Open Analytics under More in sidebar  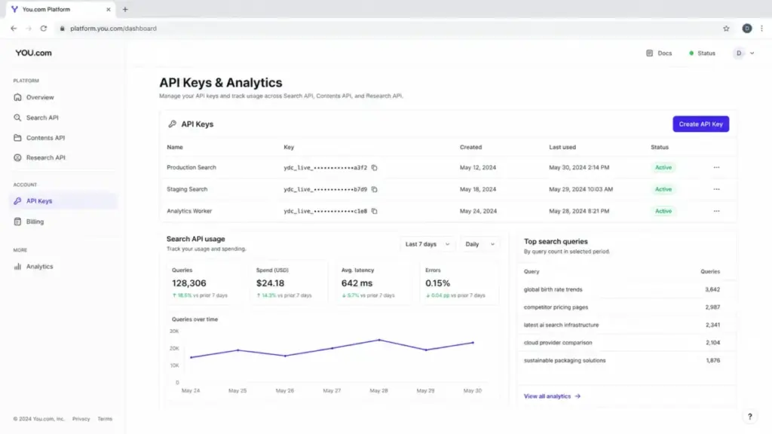click(x=39, y=266)
